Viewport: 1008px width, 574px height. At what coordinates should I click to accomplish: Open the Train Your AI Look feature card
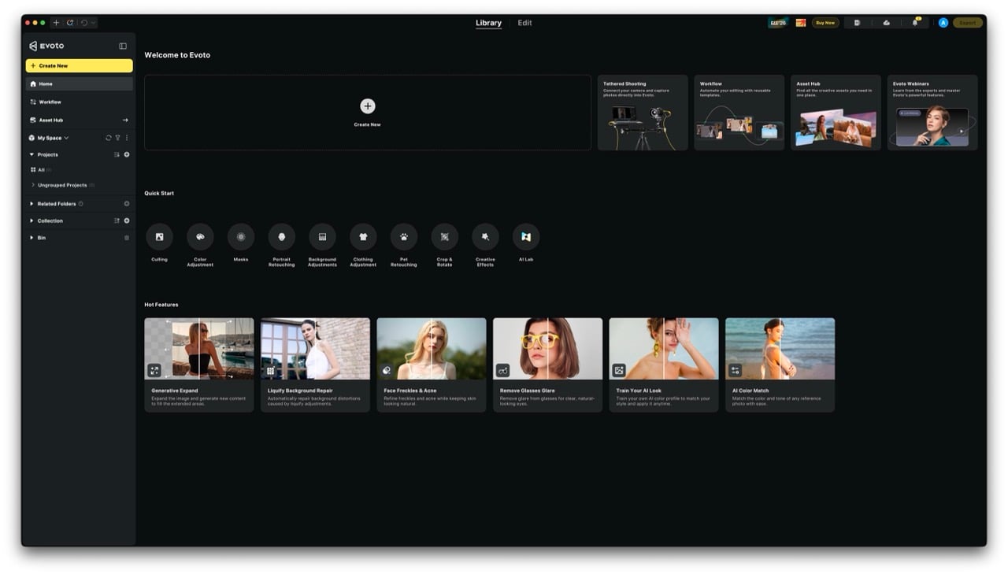click(664, 365)
